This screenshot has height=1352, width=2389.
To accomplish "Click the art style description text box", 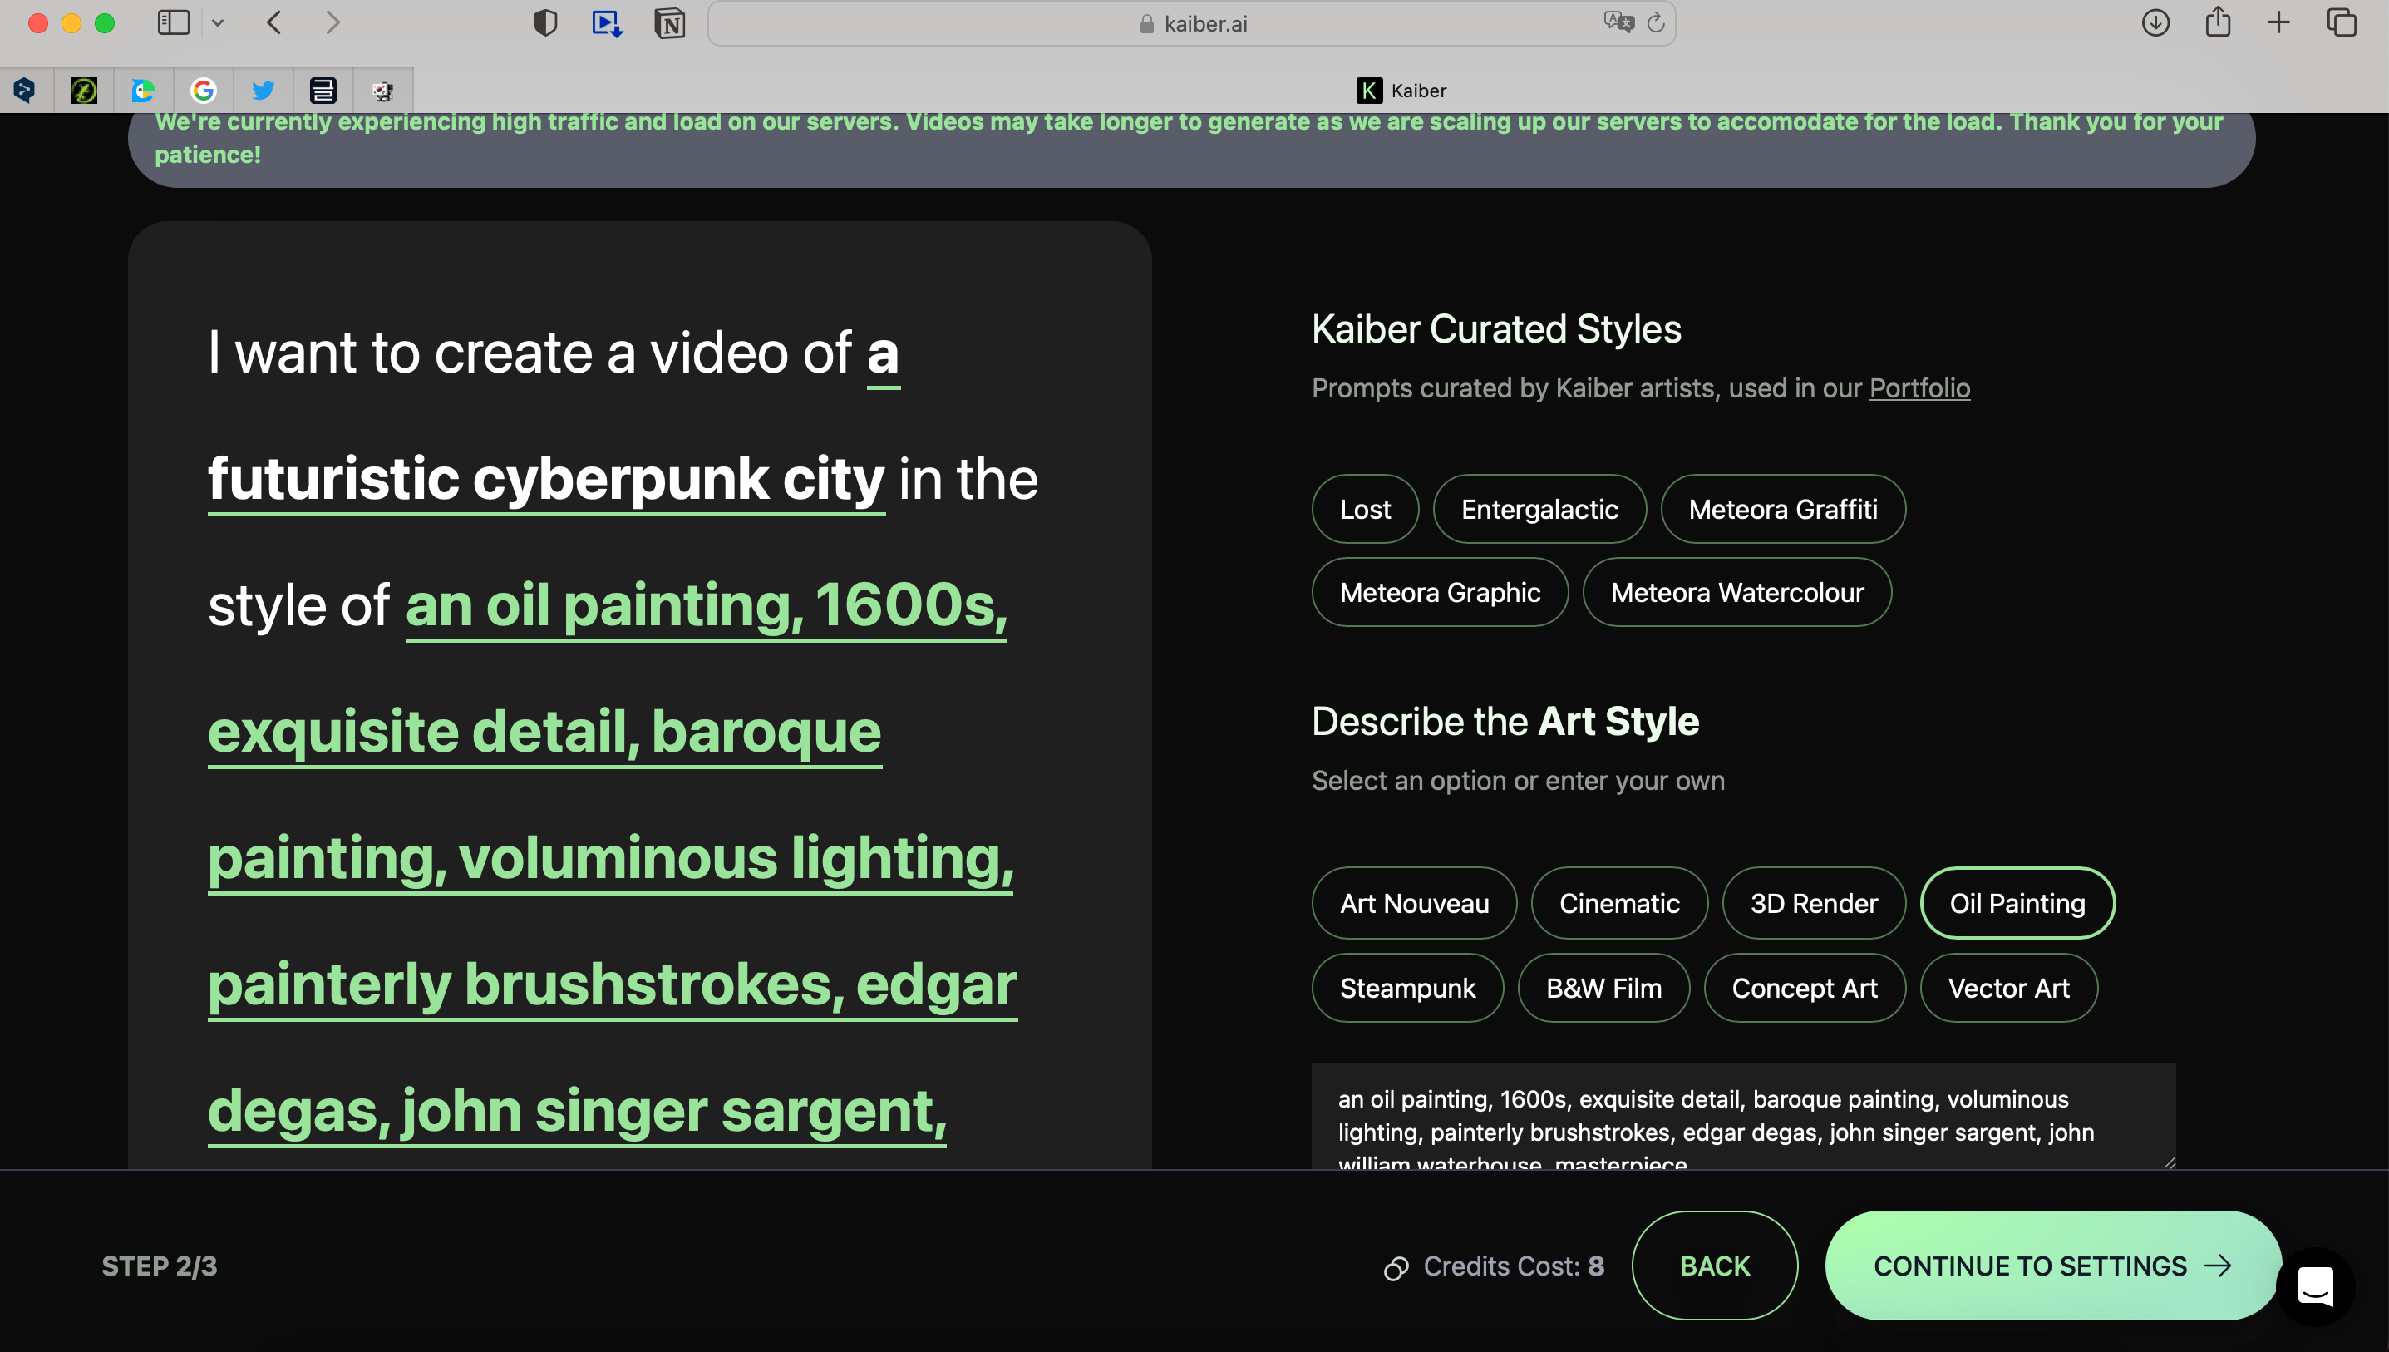I will point(1742,1116).
